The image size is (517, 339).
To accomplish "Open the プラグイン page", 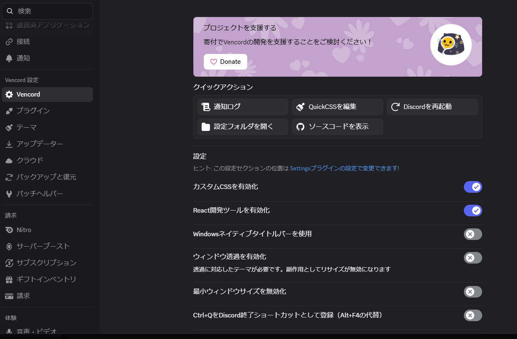I will pyautogui.click(x=47, y=111).
